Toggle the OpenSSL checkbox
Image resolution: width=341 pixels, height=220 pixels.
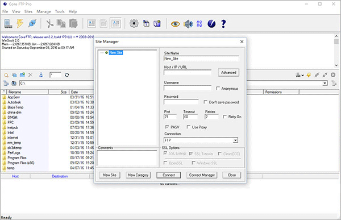pyautogui.click(x=165, y=163)
